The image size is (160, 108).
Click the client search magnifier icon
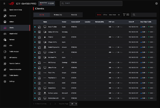tap(134, 15)
